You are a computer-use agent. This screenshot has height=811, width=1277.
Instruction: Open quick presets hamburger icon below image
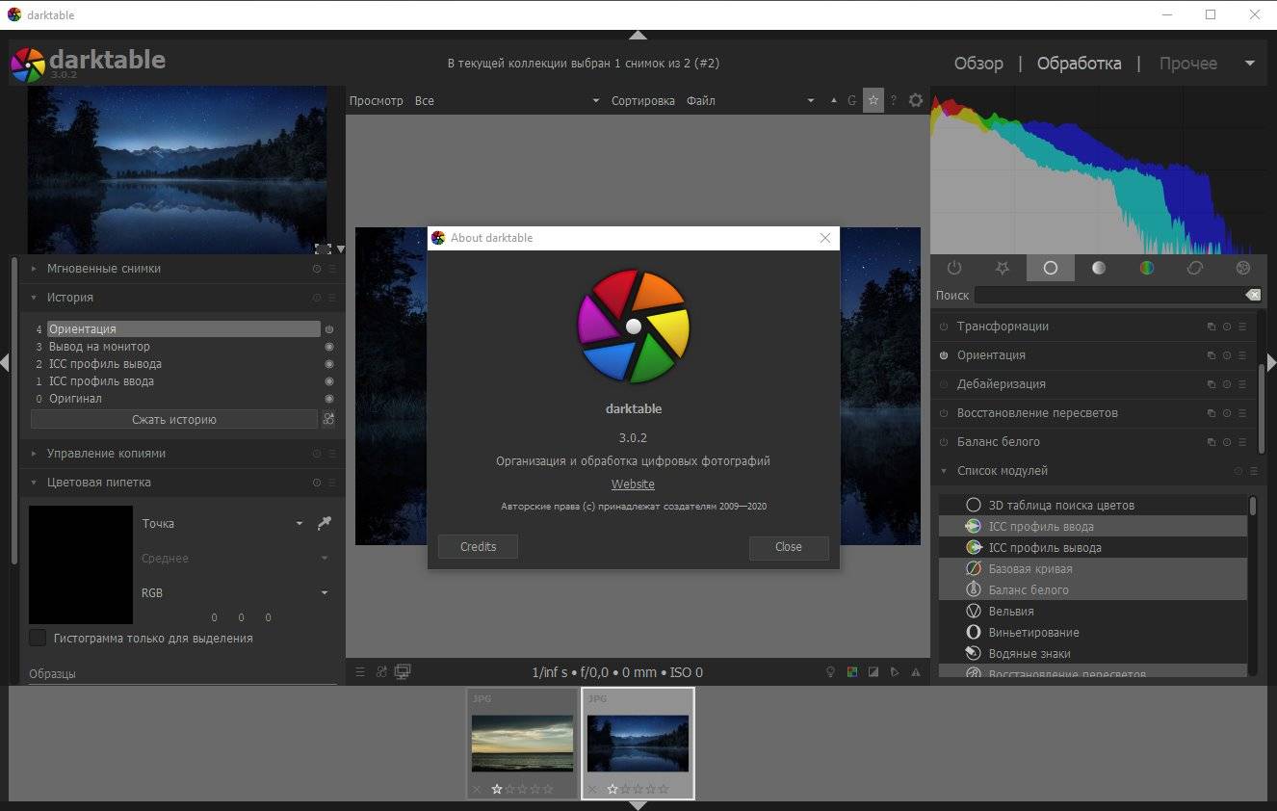[x=360, y=672]
